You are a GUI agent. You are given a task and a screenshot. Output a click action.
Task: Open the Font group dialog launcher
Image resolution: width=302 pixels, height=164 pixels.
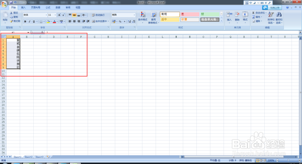pos(65,27)
